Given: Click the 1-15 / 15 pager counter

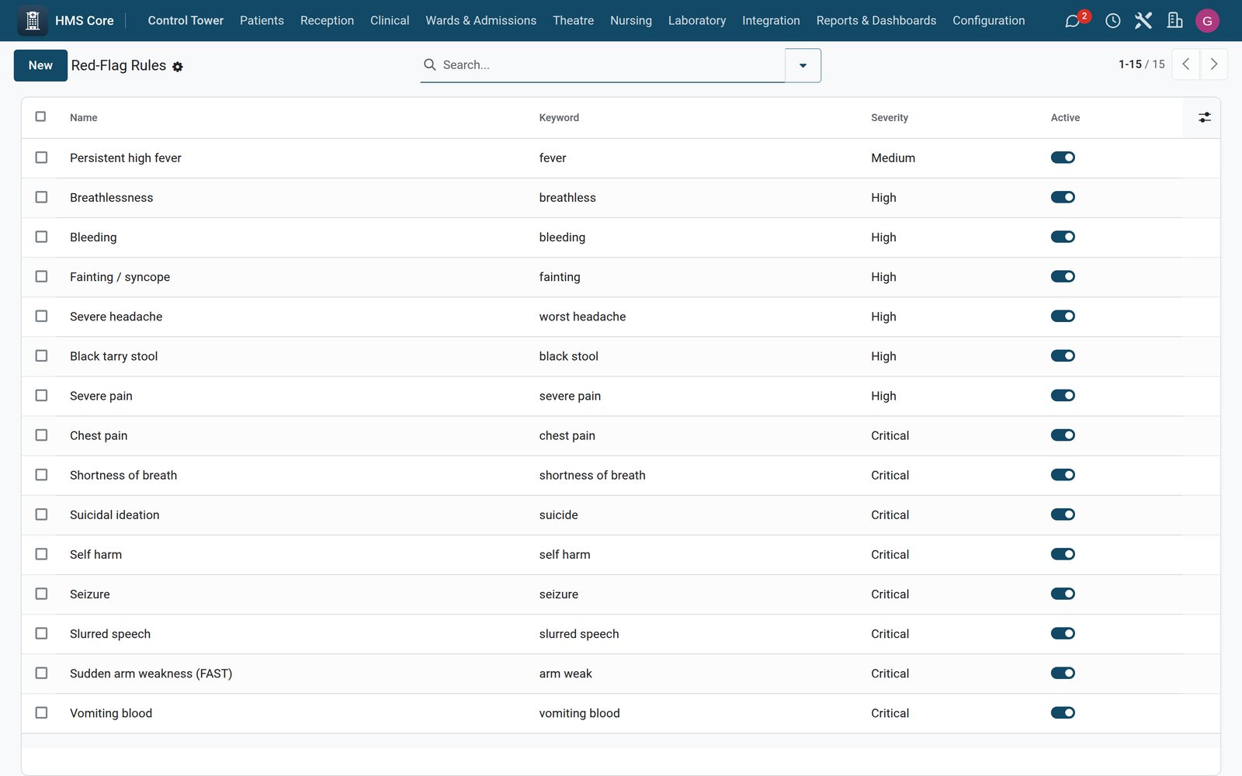Looking at the screenshot, I should pyautogui.click(x=1141, y=64).
